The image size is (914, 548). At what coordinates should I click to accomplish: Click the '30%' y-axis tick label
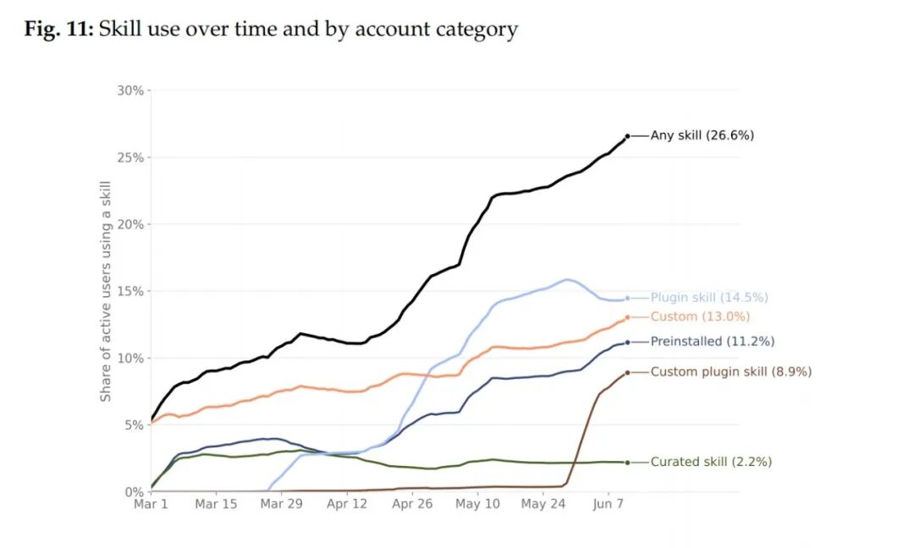tap(130, 90)
